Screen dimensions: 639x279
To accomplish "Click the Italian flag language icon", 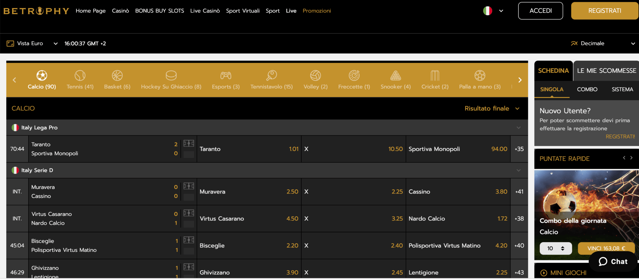I will click(x=487, y=11).
